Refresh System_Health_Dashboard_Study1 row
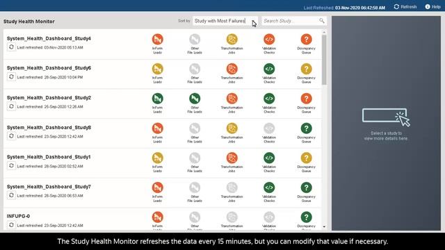 pos(11,165)
